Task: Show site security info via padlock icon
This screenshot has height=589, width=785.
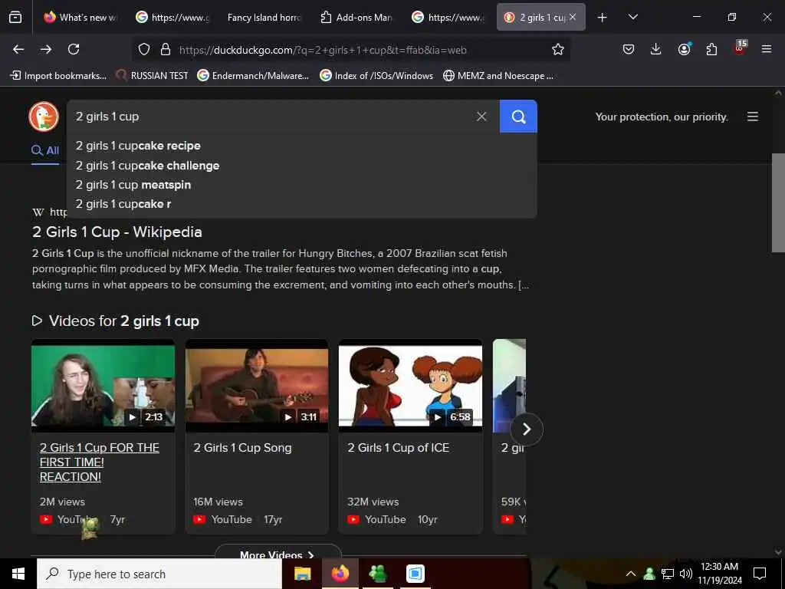Action: (x=166, y=49)
